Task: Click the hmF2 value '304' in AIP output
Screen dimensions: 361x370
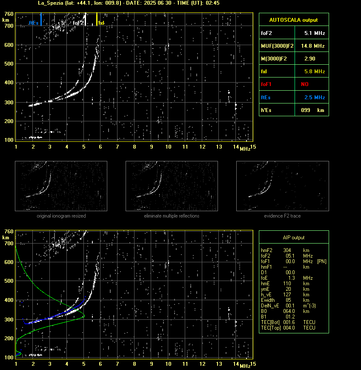Action: point(287,250)
